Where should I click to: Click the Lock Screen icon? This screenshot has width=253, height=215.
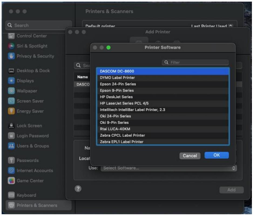pyautogui.click(x=11, y=126)
